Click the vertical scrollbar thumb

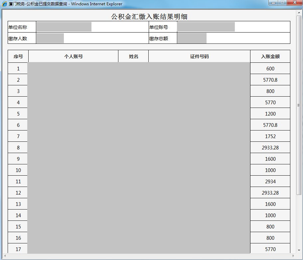tap(299, 105)
